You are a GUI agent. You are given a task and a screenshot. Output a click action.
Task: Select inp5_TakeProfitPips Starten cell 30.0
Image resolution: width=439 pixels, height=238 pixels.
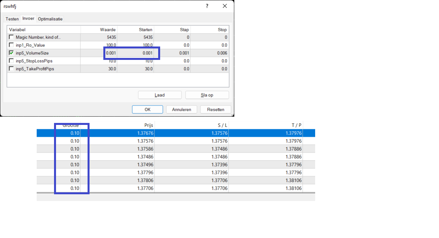(x=136, y=69)
